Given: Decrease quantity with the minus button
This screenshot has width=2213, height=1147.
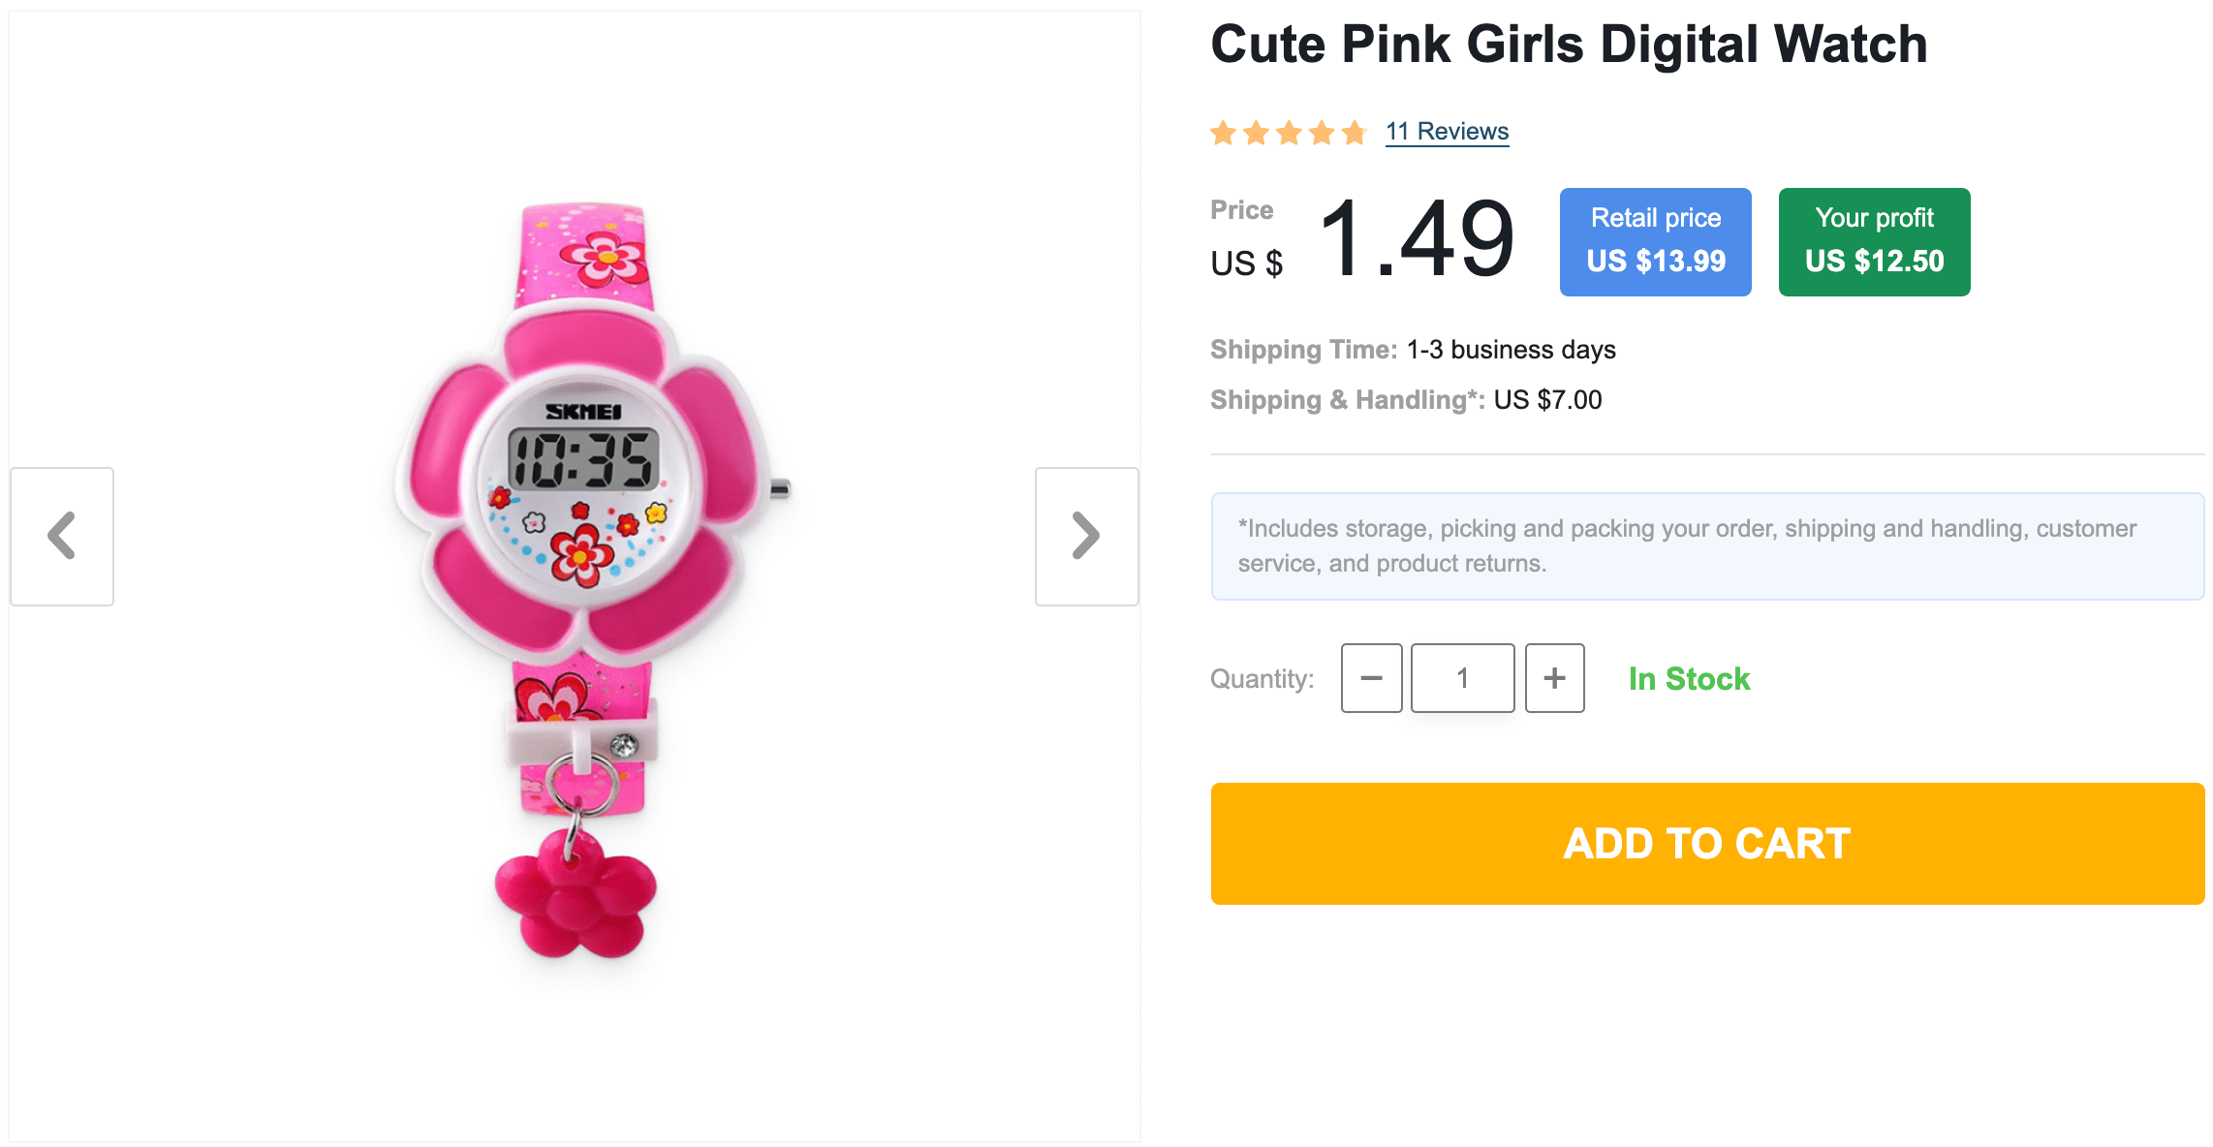Looking at the screenshot, I should click(x=1371, y=678).
